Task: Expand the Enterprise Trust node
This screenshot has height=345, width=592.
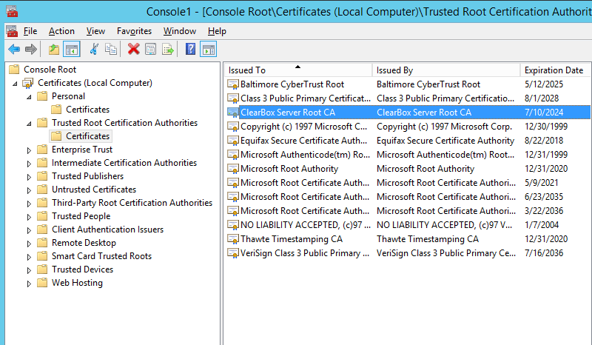Action: 29,150
